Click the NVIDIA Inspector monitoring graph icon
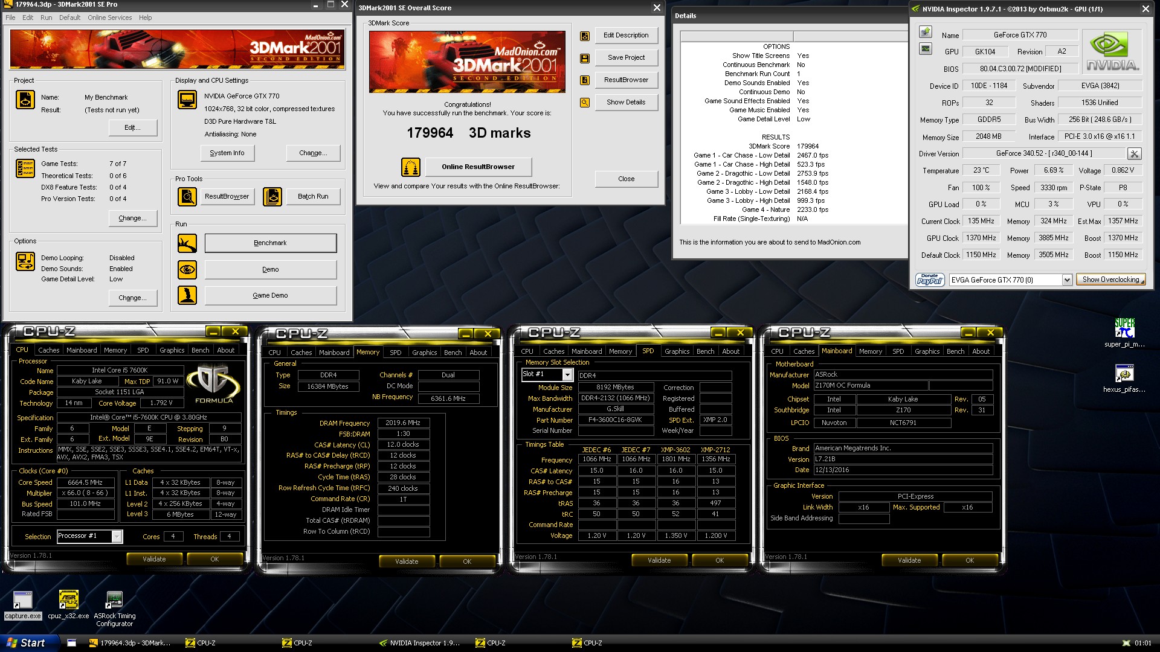The width and height of the screenshot is (1160, 652). click(926, 49)
